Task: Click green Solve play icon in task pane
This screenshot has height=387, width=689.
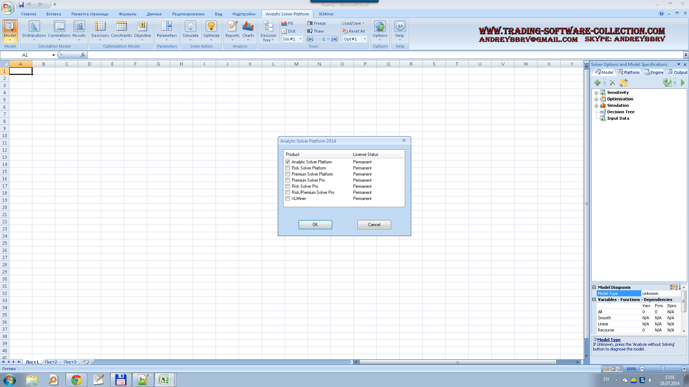Action: click(683, 83)
